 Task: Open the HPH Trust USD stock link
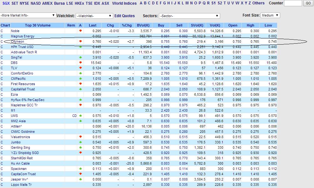point(22,47)
